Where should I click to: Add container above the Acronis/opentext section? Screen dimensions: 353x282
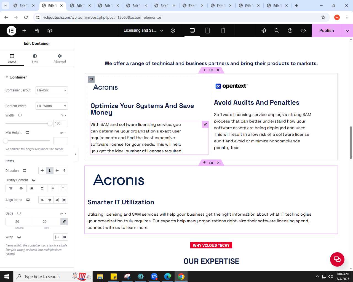204,70
